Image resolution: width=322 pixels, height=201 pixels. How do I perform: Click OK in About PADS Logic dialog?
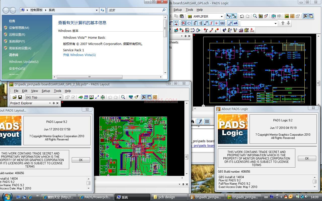307,158
